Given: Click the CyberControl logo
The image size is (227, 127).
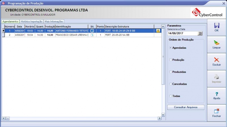Looking at the screenshot, I should pyautogui.click(x=207, y=13).
